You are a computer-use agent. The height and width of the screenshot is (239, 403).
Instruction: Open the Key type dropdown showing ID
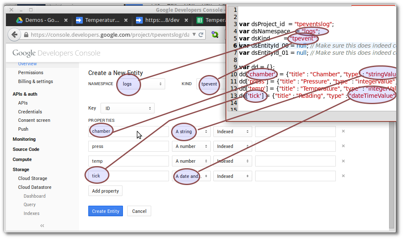(x=128, y=108)
